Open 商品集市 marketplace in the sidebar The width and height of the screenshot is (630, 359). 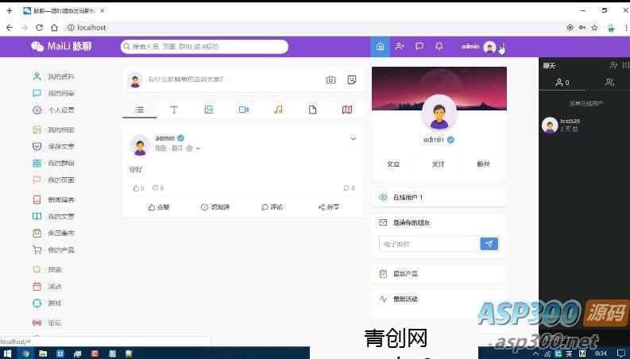53,233
